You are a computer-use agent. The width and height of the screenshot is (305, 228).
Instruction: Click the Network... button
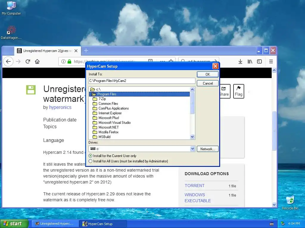click(x=208, y=149)
